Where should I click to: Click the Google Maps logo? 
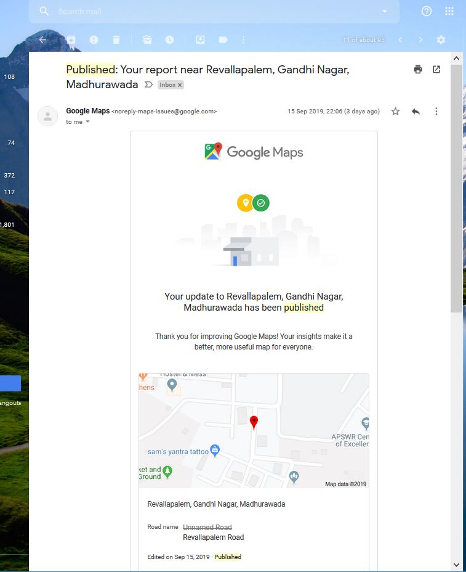[254, 152]
